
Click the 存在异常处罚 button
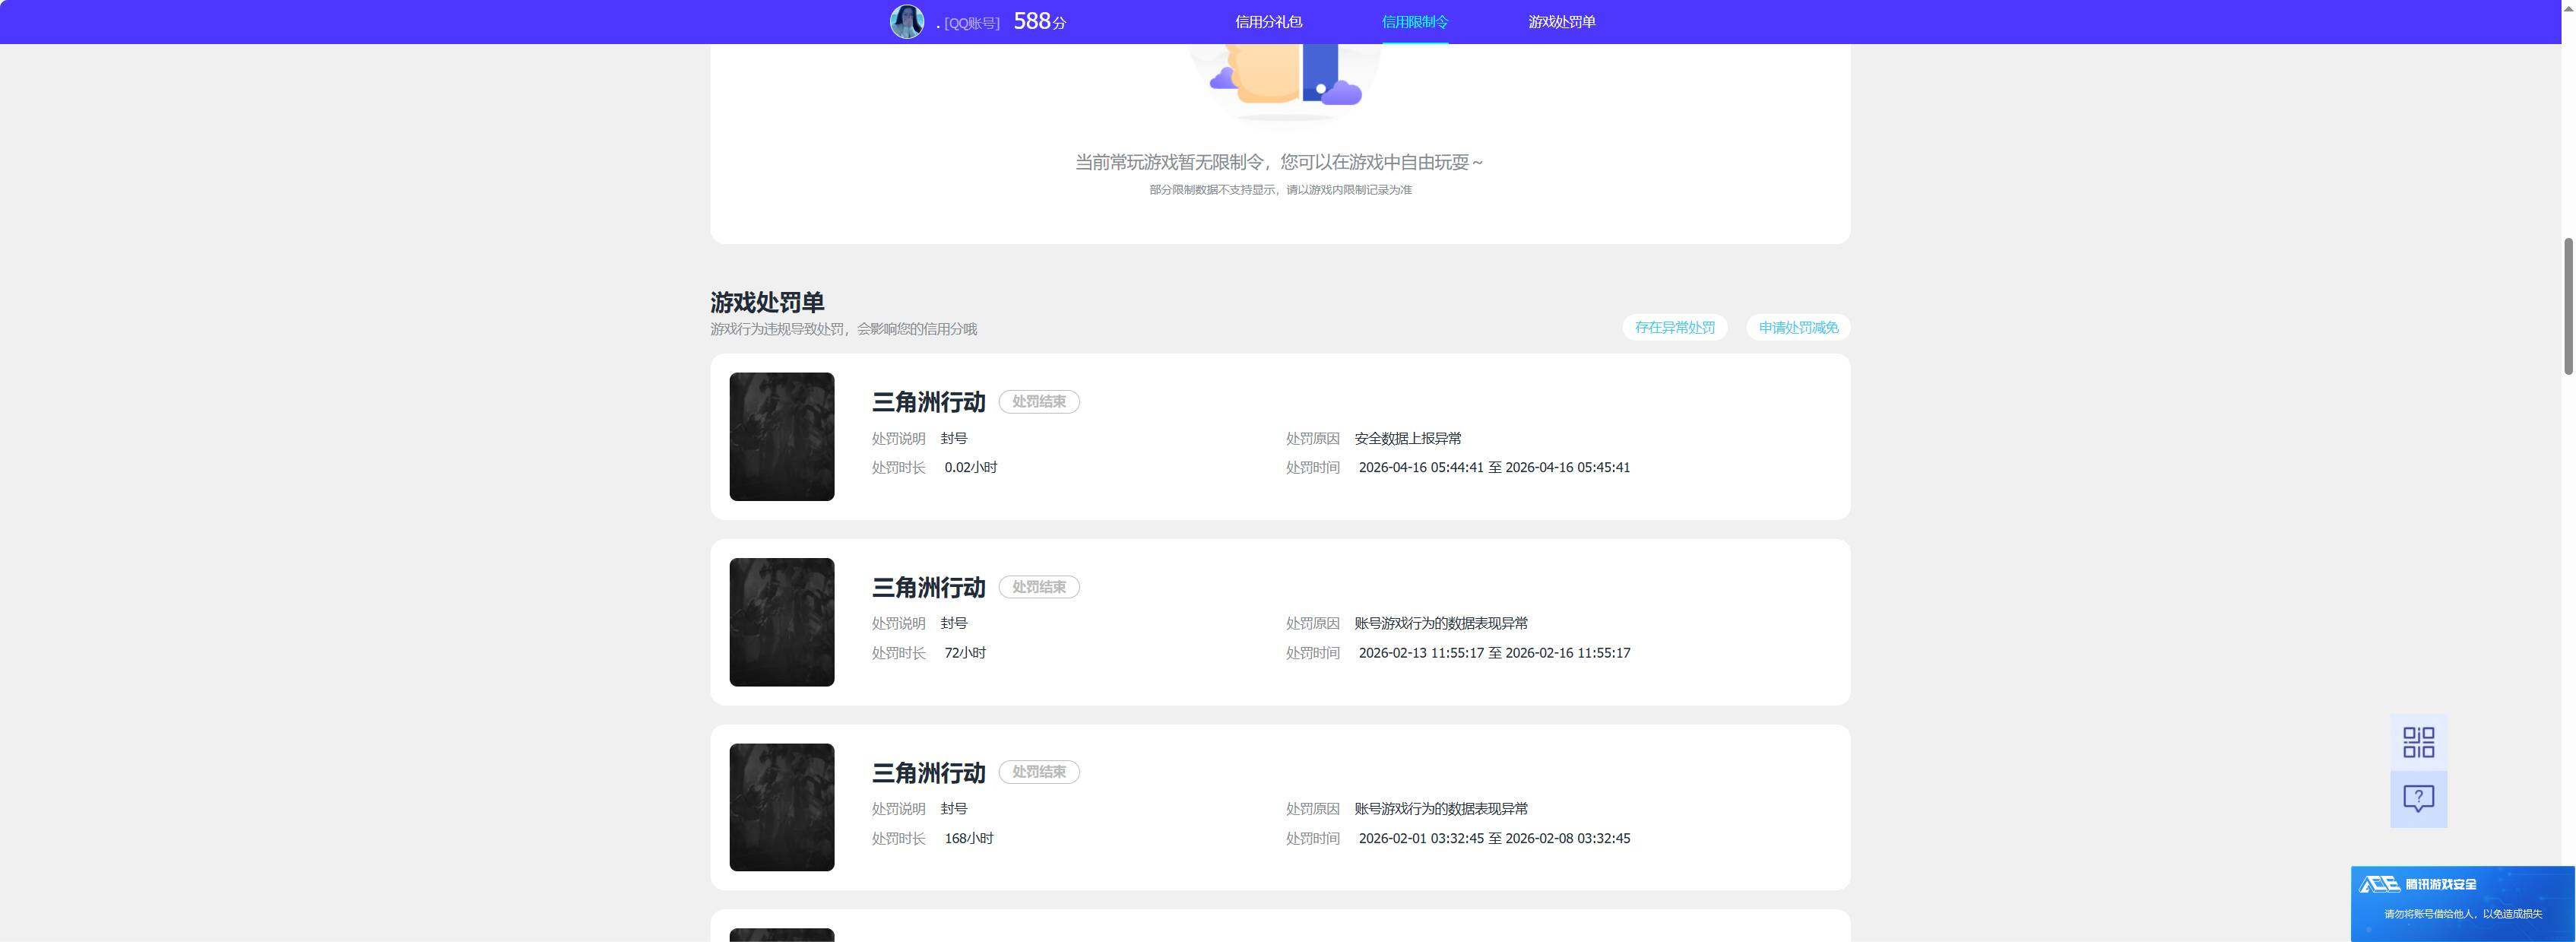click(x=1674, y=328)
